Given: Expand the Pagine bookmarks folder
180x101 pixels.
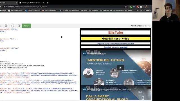Looking at the screenshot, I should [129, 11].
